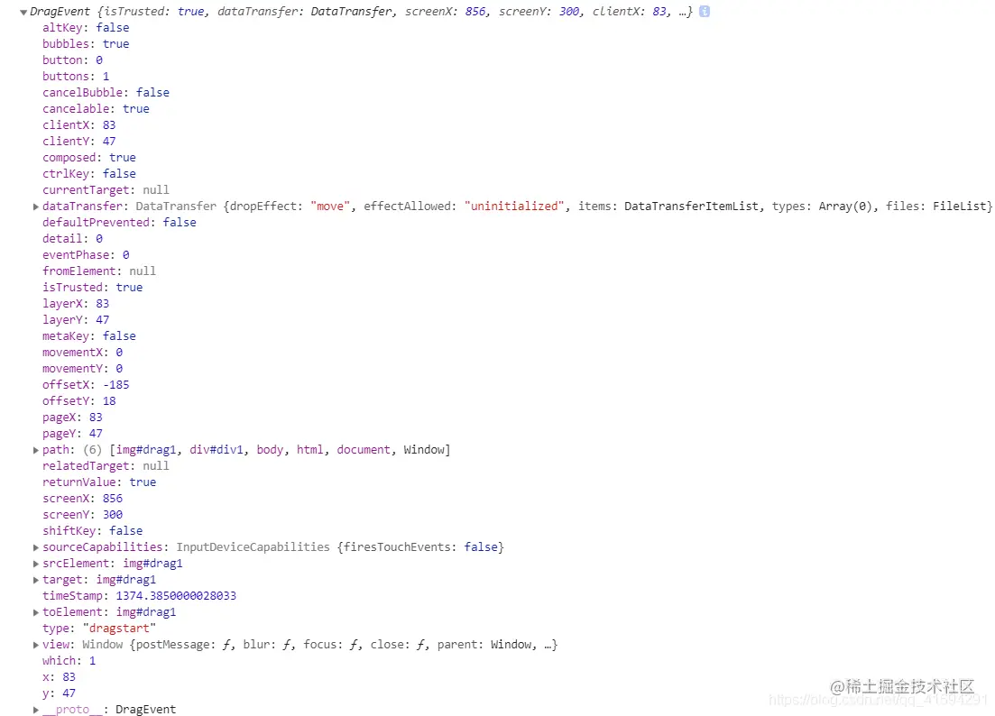Click the effectAllowed "uninitialized" string value
The height and width of the screenshot is (716, 995).
point(514,207)
